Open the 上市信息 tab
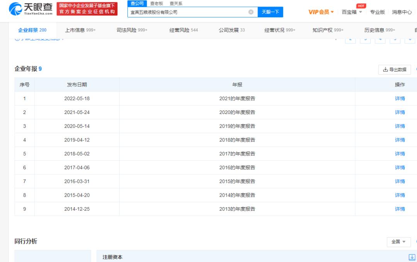The image size is (417, 262). 80,30
